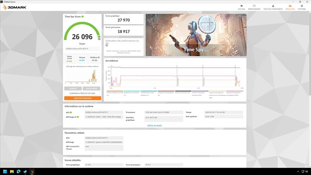Toggle Température du processeur teal legend
This screenshot has width=311, height=175.
pyautogui.click(x=132, y=93)
